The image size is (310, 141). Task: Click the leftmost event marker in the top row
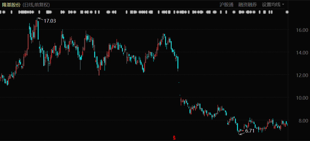point(1,12)
